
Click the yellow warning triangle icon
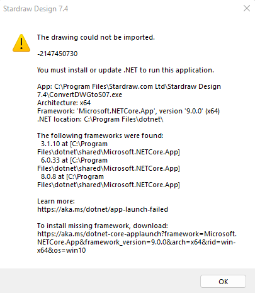(x=21, y=43)
